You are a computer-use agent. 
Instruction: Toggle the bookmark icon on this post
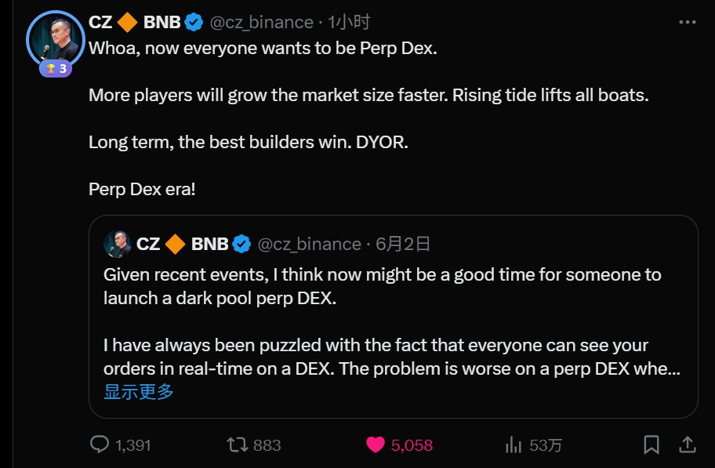coord(651,444)
